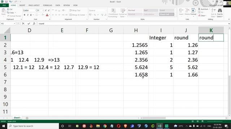
Task: Open Find & Select menu
Action: [x=220, y=13]
